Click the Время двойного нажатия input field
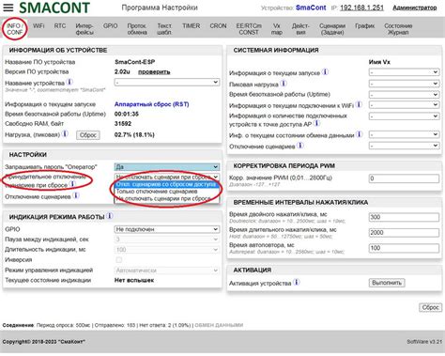Screen dimensions: 445x356 (x=404, y=217)
